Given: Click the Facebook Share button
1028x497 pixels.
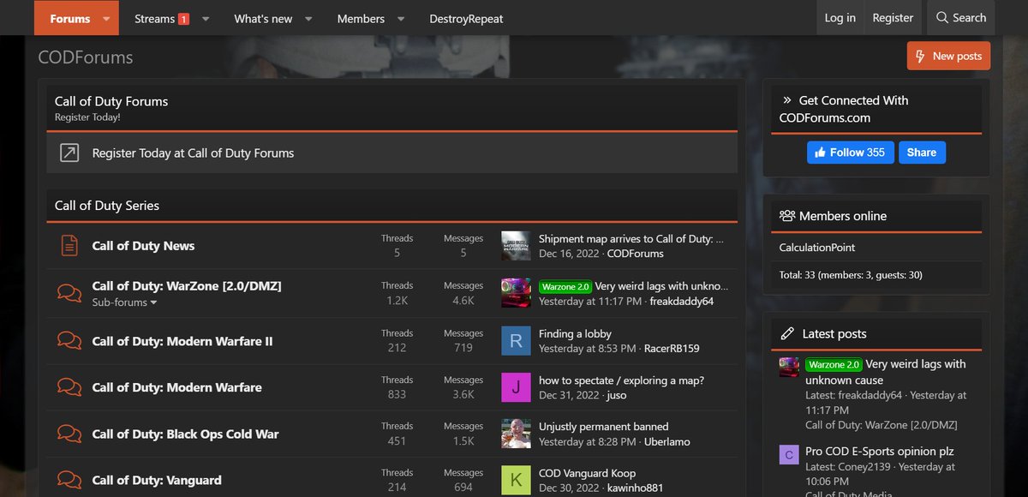Looking at the screenshot, I should pyautogui.click(x=922, y=153).
